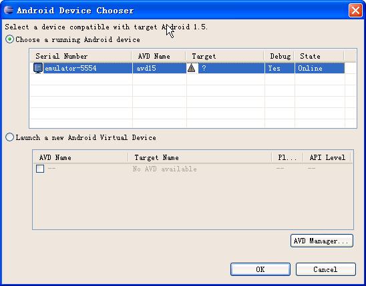Screen dimensions: 366x286
Task: Click the API Level column header
Action: tap(327, 157)
